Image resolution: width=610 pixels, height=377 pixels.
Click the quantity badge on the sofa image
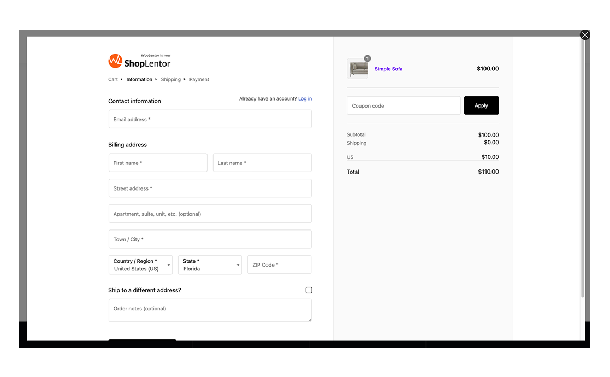pyautogui.click(x=368, y=58)
